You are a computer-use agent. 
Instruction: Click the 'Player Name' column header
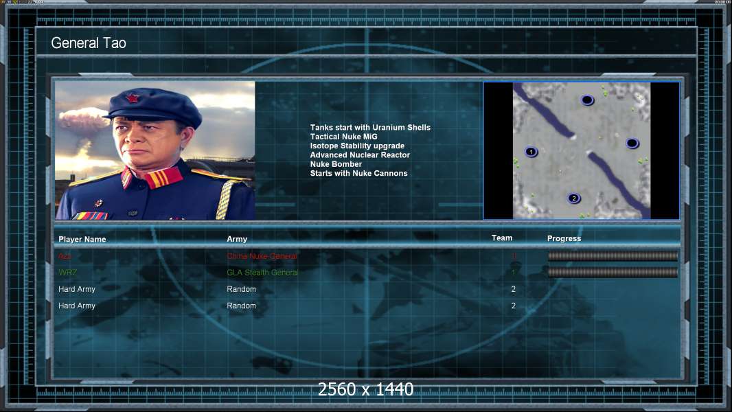82,240
